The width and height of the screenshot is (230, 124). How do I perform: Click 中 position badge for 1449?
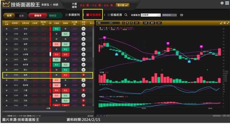click(83, 29)
